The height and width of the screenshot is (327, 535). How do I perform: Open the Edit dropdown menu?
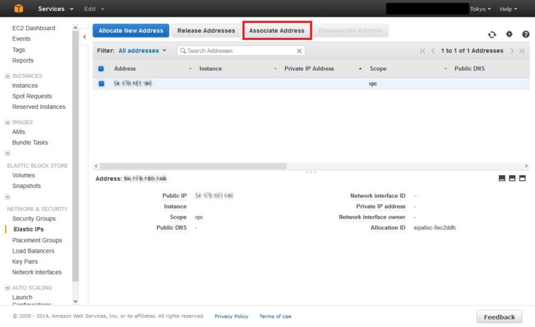94,9
